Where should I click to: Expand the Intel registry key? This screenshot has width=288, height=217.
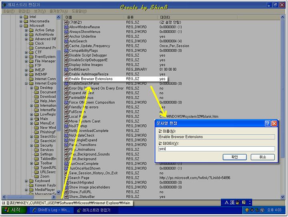[21, 17]
